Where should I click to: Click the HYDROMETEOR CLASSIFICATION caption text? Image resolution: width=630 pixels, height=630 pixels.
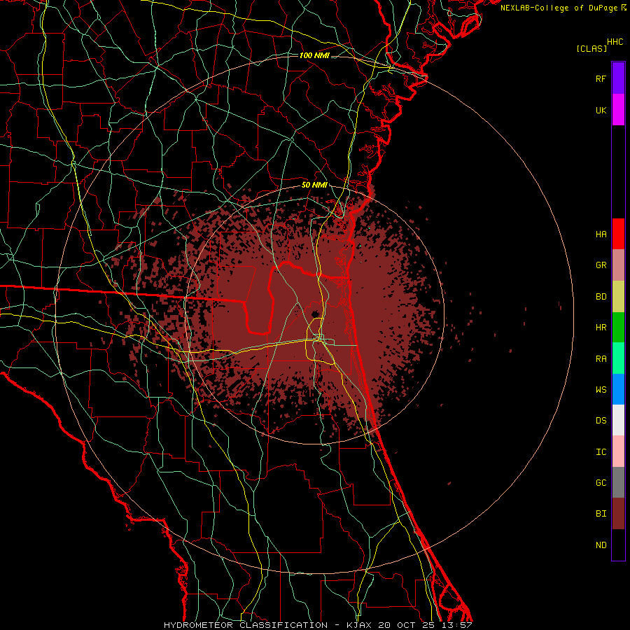pyautogui.click(x=246, y=625)
